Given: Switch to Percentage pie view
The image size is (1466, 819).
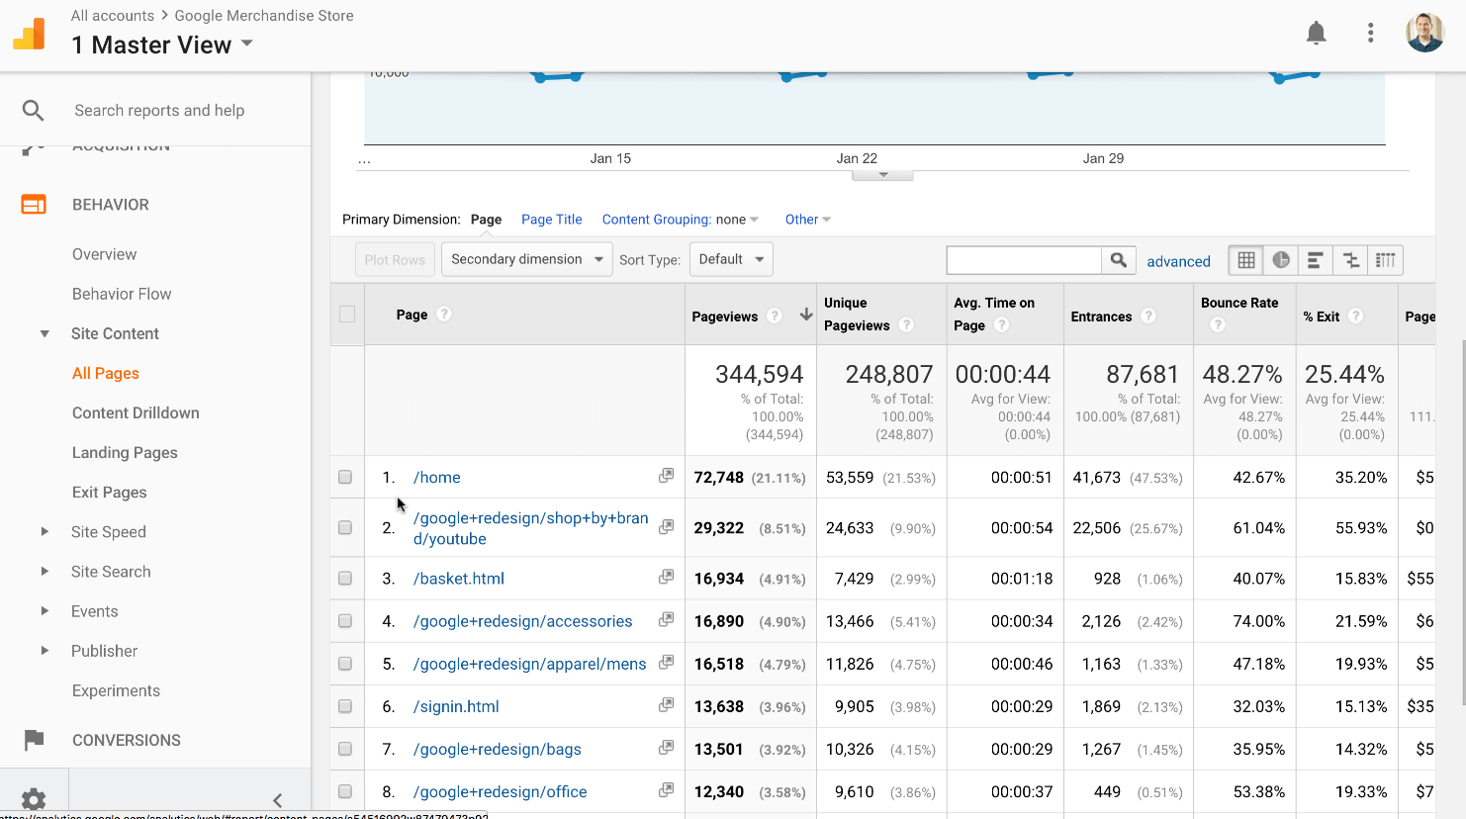Looking at the screenshot, I should click(1281, 260).
